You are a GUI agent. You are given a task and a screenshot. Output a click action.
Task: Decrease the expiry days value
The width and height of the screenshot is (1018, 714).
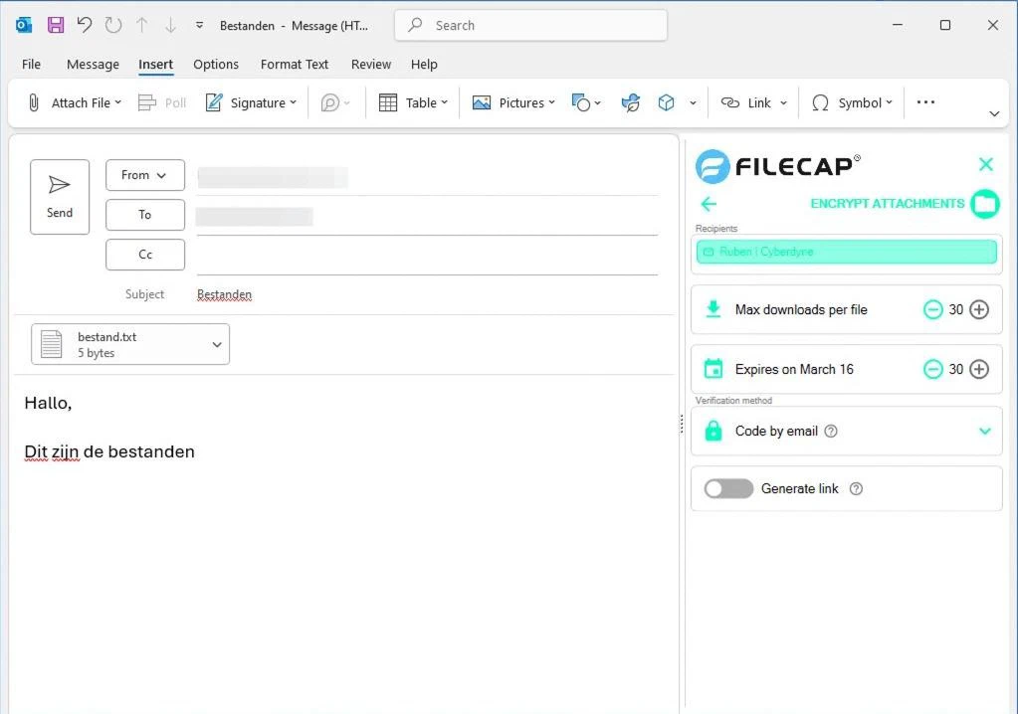(x=933, y=370)
